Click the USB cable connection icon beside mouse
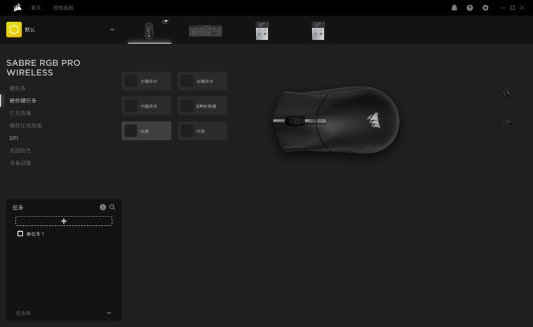This screenshot has width=533, height=327. pyautogui.click(x=165, y=22)
